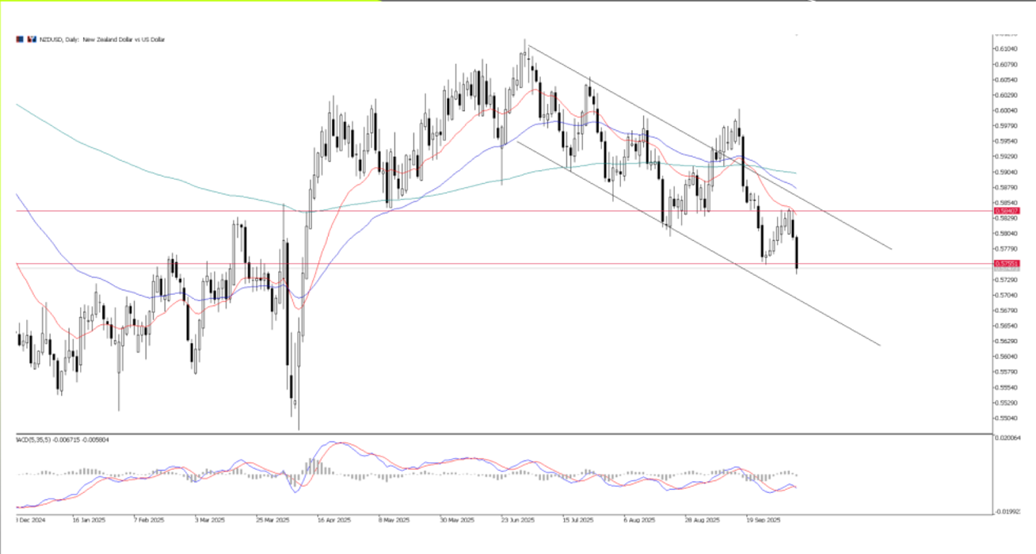Click the 0.61040 price level on the axis
The width and height of the screenshot is (1036, 554).
click(x=1006, y=48)
